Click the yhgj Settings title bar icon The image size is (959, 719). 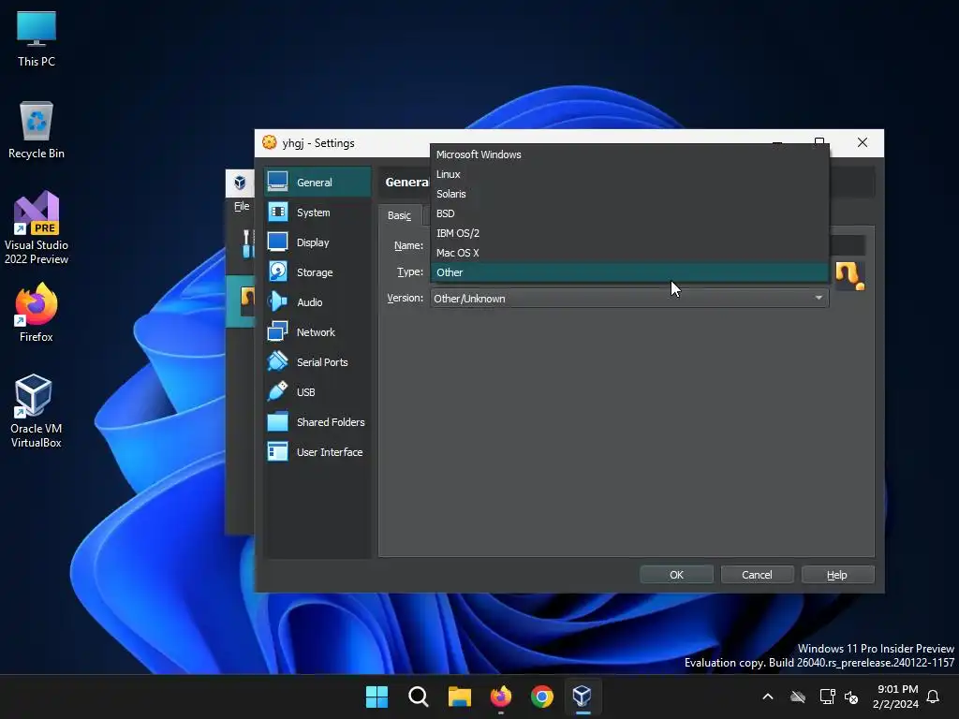pos(270,142)
